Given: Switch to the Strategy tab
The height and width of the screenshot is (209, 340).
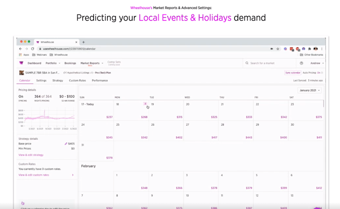Looking at the screenshot, I should pos(58,80).
